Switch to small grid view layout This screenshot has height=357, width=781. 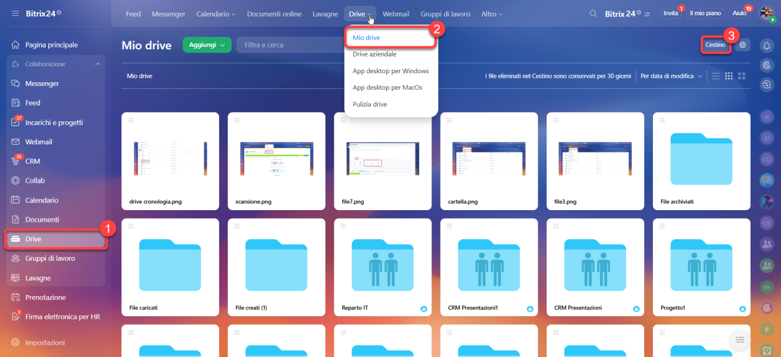tap(728, 76)
